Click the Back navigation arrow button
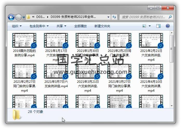The image size is (181, 129). [x=11, y=17]
